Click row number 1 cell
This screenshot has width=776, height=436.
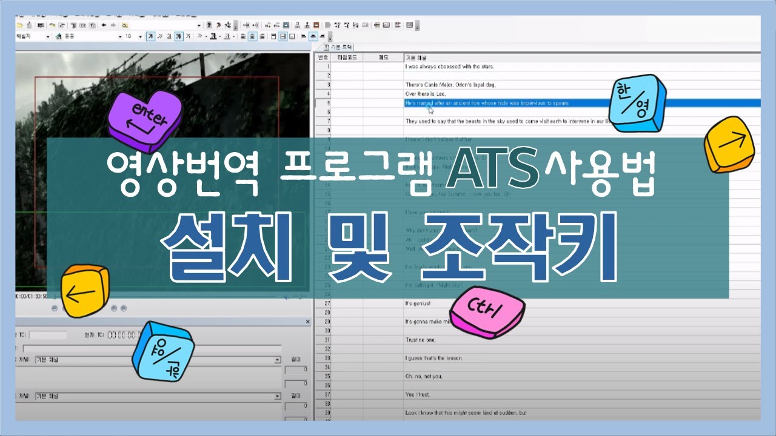click(323, 67)
